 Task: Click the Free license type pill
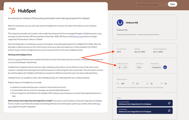(139, 67)
